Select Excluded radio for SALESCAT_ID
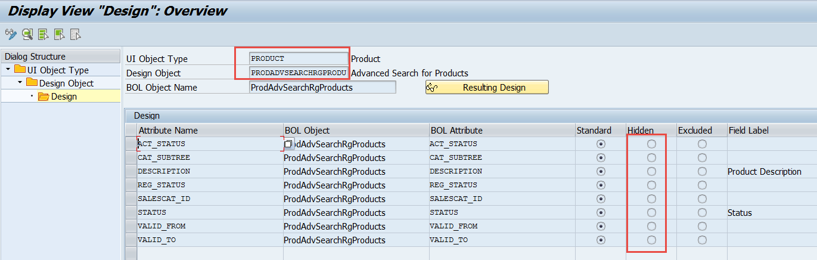This screenshot has width=817, height=260. [702, 199]
